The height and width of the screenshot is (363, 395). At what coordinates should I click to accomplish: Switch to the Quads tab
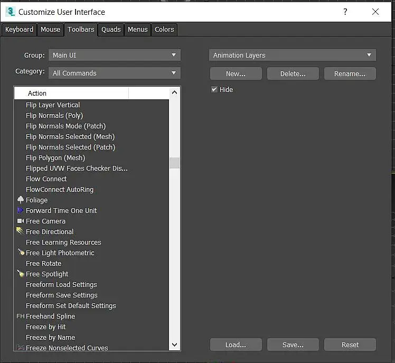click(x=111, y=30)
